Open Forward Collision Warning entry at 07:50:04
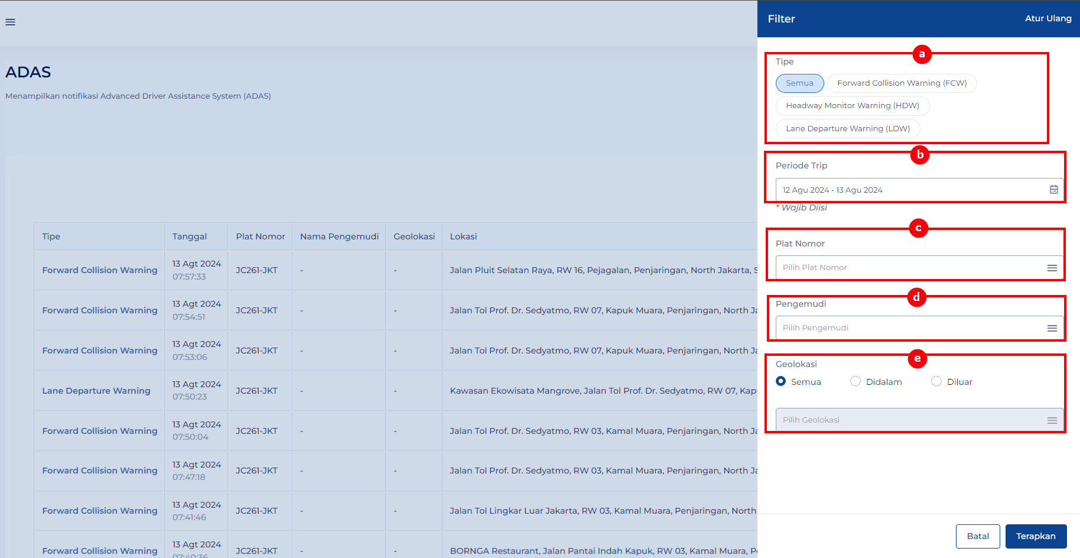The width and height of the screenshot is (1080, 558). [100, 431]
